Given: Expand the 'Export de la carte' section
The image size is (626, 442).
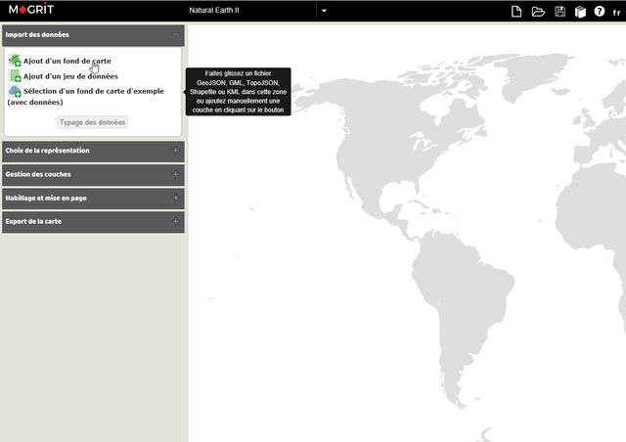Looking at the screenshot, I should (175, 221).
